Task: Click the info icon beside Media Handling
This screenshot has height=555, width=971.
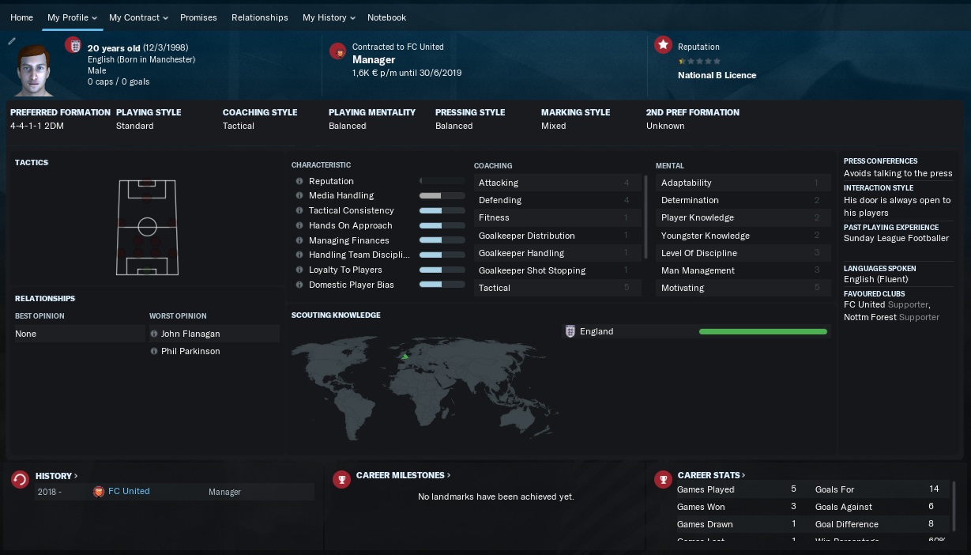Action: tap(299, 196)
